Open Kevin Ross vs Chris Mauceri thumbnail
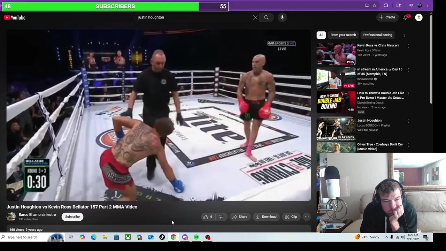Viewport: 446px width, 251px height. 336,54
